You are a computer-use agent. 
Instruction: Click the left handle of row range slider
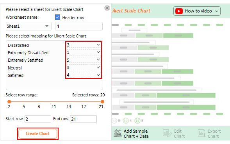tap(9, 101)
